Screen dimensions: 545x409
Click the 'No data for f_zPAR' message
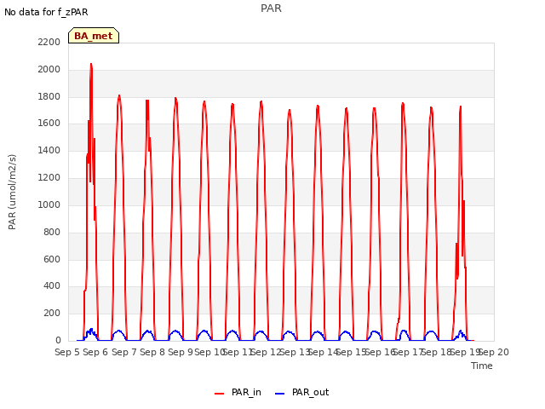tap(46, 12)
